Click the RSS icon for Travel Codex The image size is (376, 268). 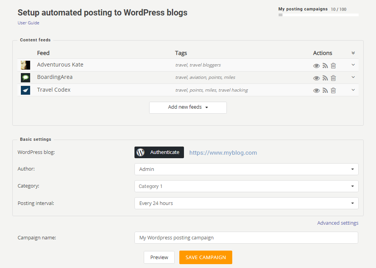[x=325, y=90]
